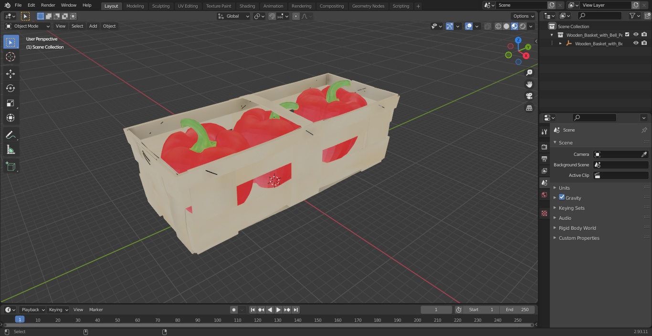Toggle the Gravity checkbox

562,197
